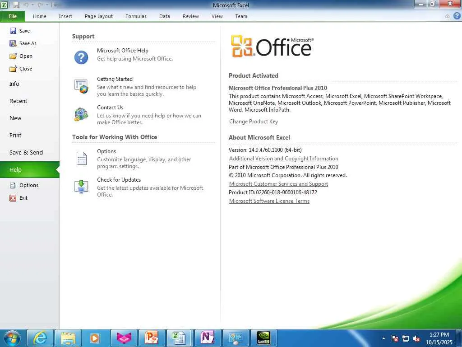The width and height of the screenshot is (462, 347).
Task: Open Additional Version and Copyright Information link
Action: point(283,159)
